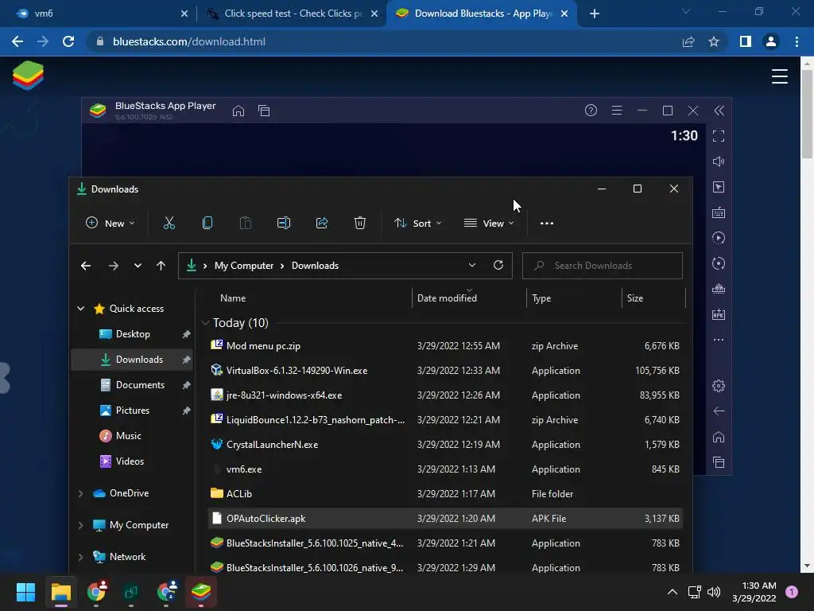Click the BlueStacks Help question mark icon
The width and height of the screenshot is (814, 611).
coord(591,110)
